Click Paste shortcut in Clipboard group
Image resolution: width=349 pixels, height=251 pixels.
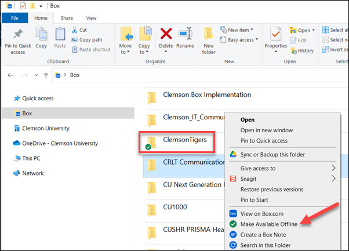click(x=91, y=49)
